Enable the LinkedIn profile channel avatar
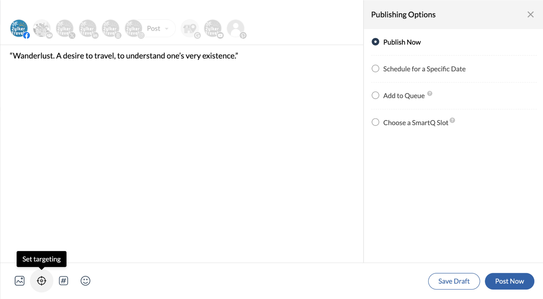This screenshot has height=299, width=543. pyautogui.click(x=88, y=29)
